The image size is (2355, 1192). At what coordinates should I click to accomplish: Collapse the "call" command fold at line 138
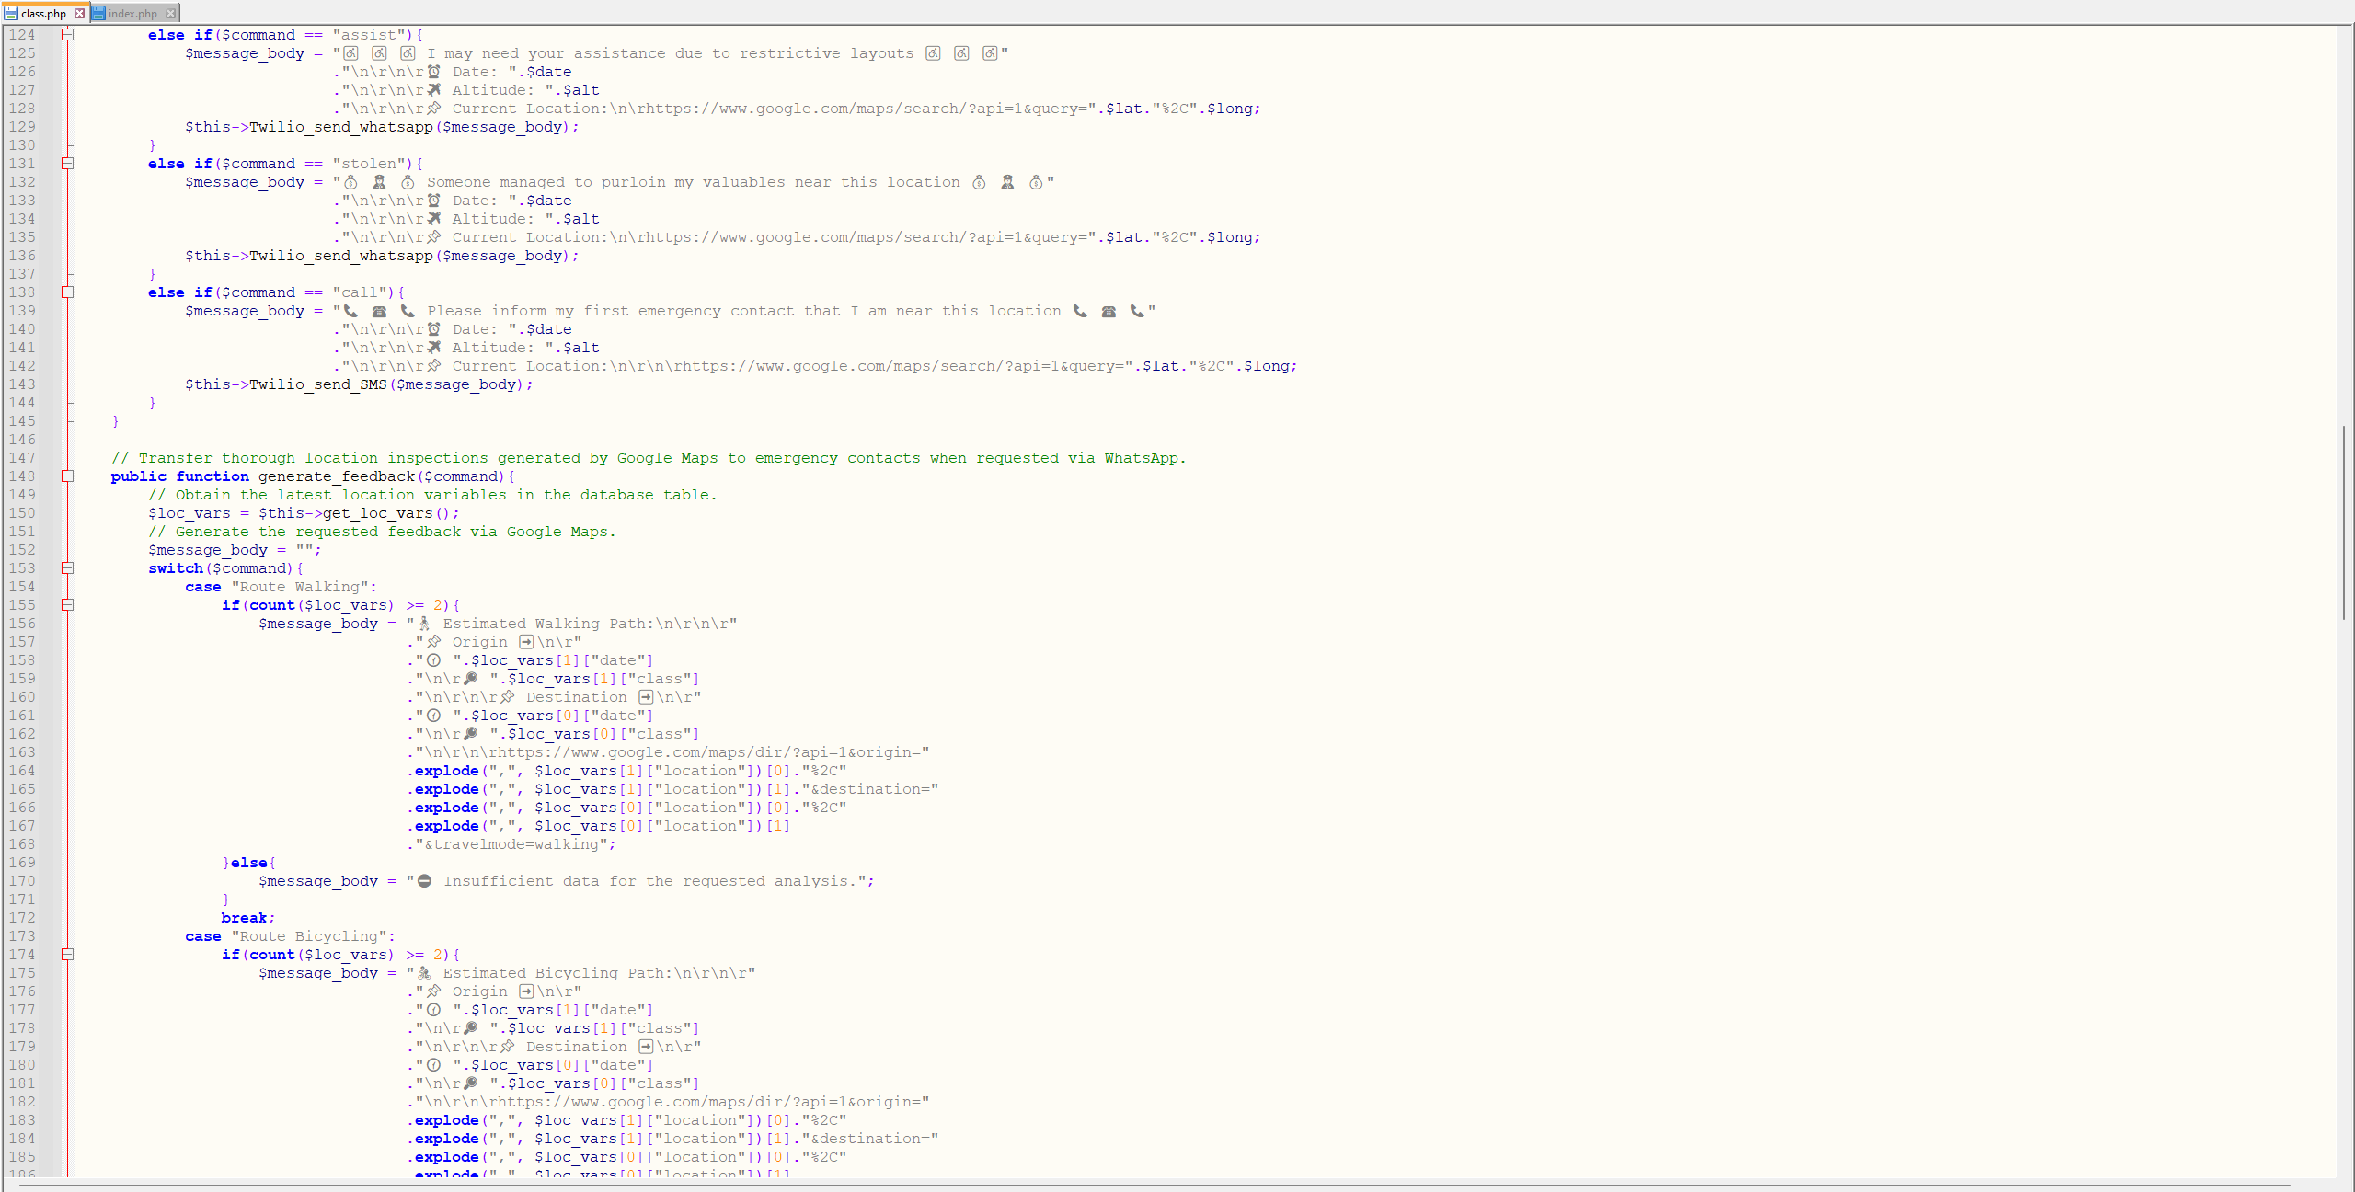68,292
